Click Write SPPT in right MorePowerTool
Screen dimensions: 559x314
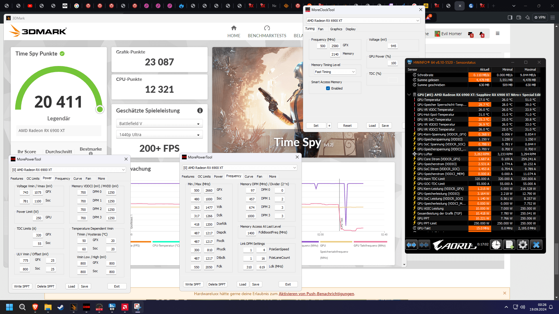tap(193, 284)
